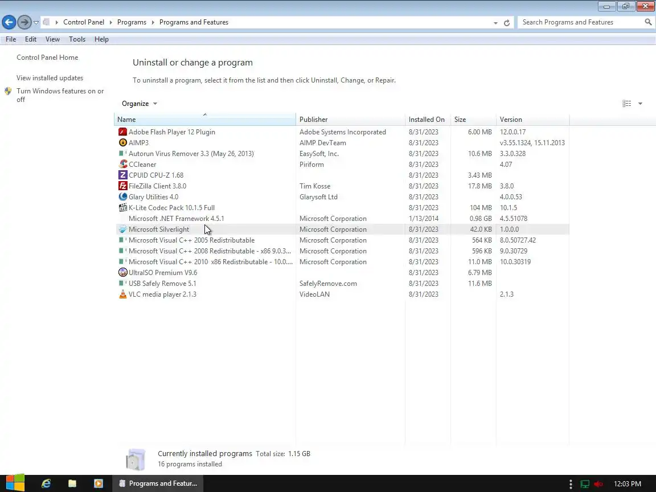Navigate to Control Panel breadcrumb

[x=84, y=22]
